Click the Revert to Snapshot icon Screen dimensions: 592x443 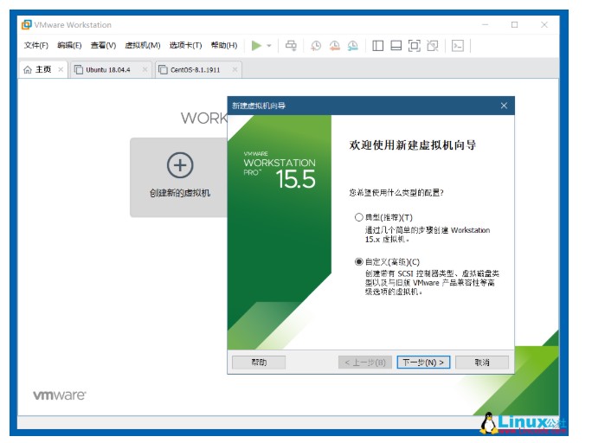334,46
